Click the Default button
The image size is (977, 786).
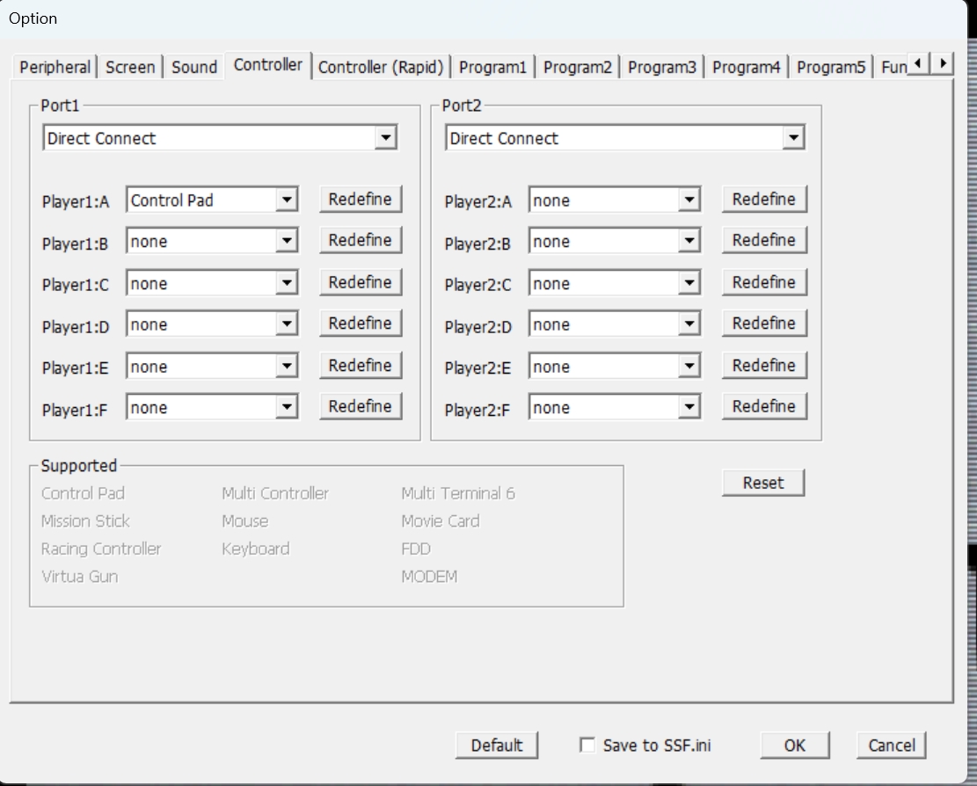(497, 745)
